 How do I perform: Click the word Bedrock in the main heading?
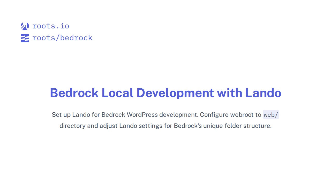coord(74,93)
